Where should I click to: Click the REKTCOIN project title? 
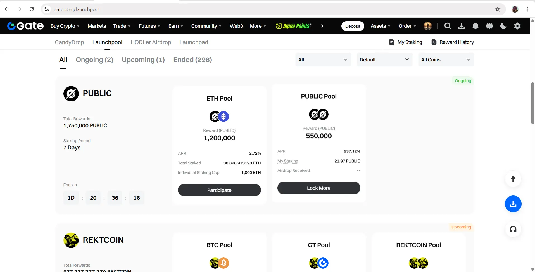[103, 240]
